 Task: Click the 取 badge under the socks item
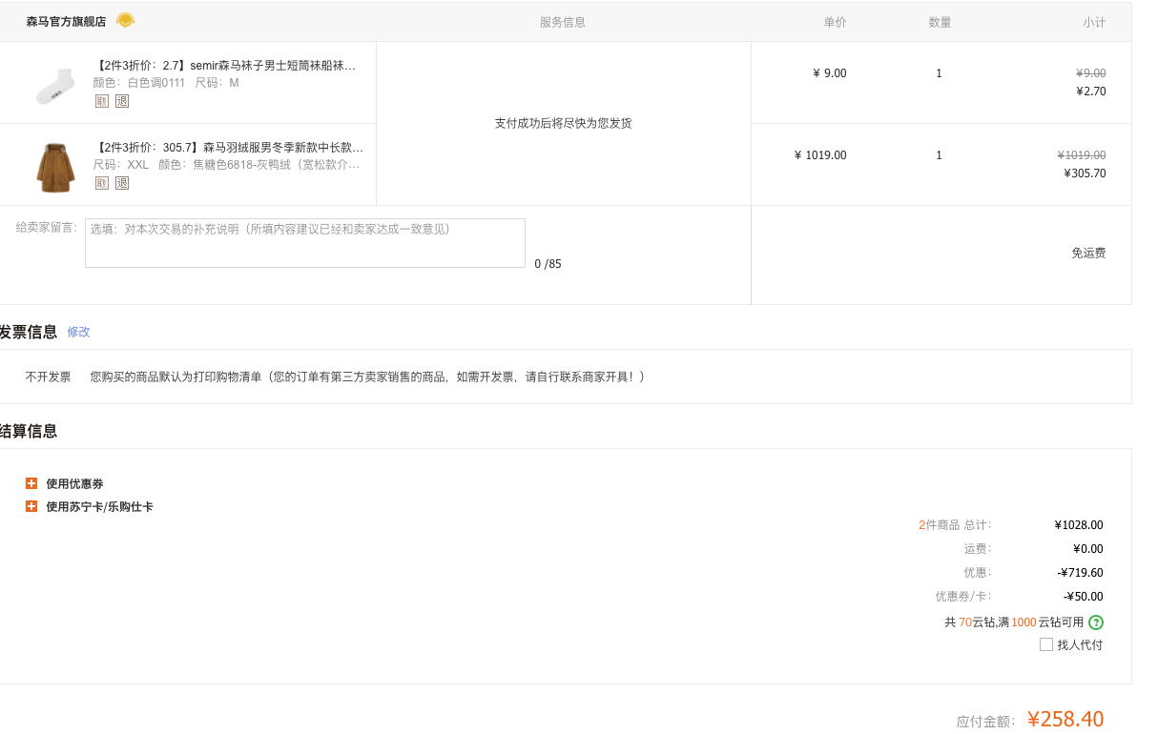(x=102, y=101)
